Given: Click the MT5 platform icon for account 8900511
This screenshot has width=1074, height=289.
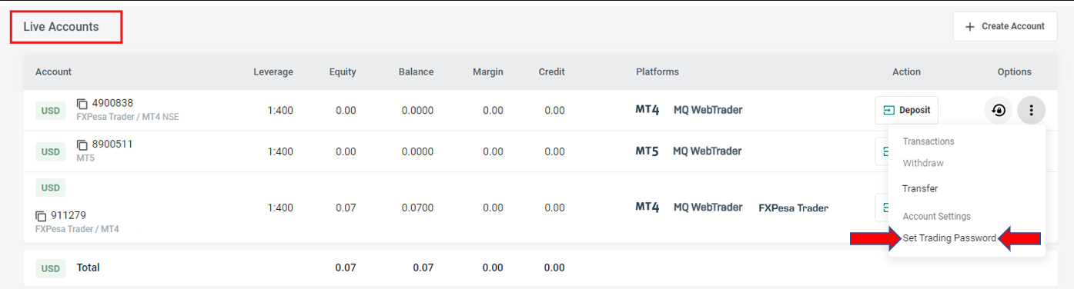Looking at the screenshot, I should [x=647, y=151].
